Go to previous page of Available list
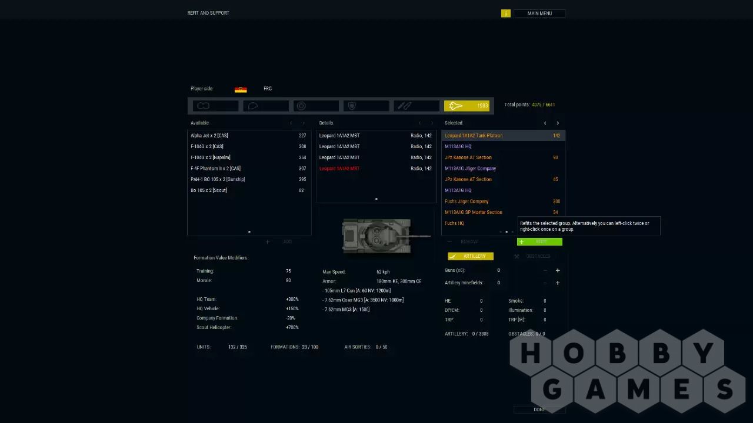This screenshot has width=753, height=423. tap(291, 123)
